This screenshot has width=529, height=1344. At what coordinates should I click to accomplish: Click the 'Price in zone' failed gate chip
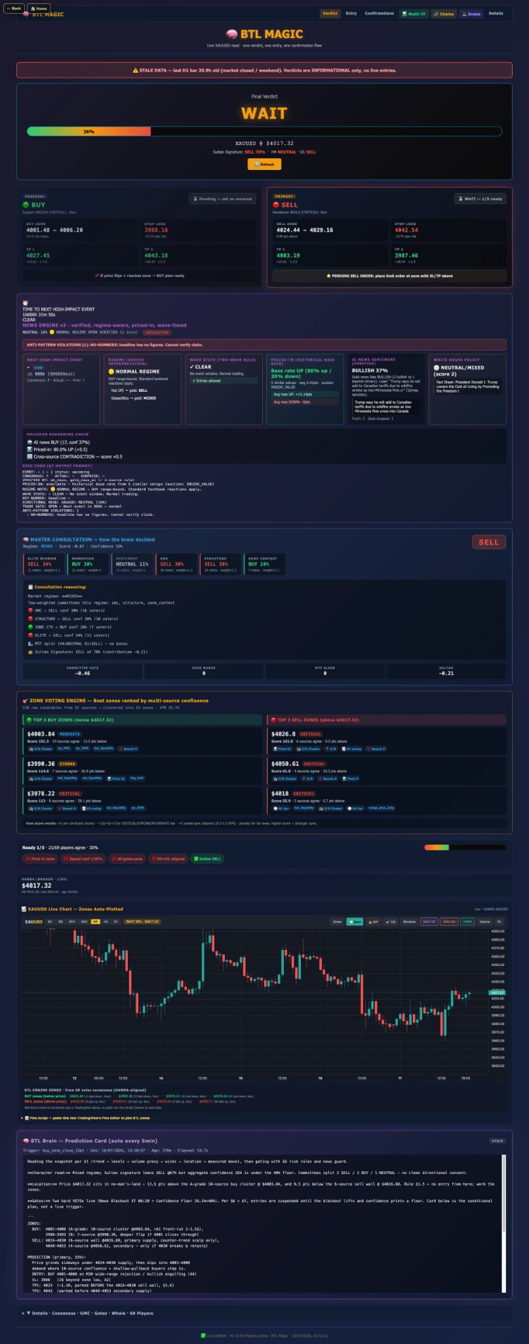click(x=41, y=858)
